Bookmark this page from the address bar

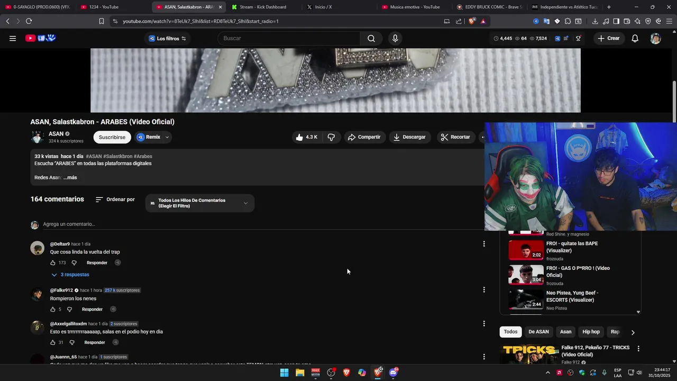click(102, 21)
